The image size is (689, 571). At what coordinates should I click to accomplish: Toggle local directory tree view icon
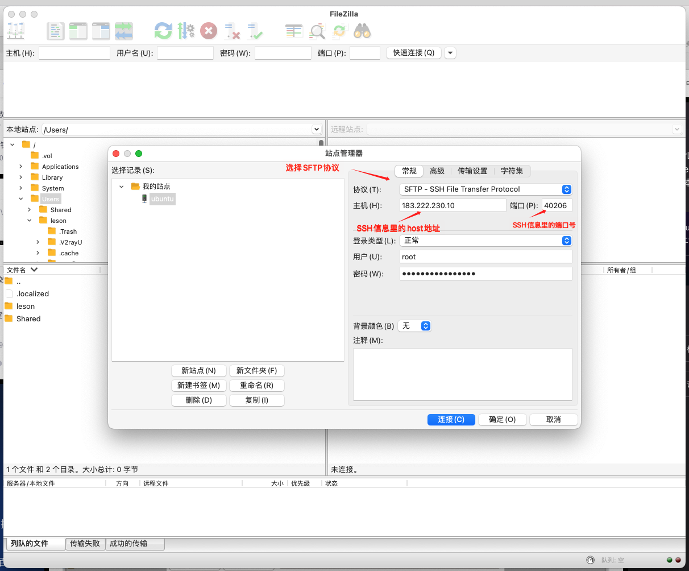78,31
